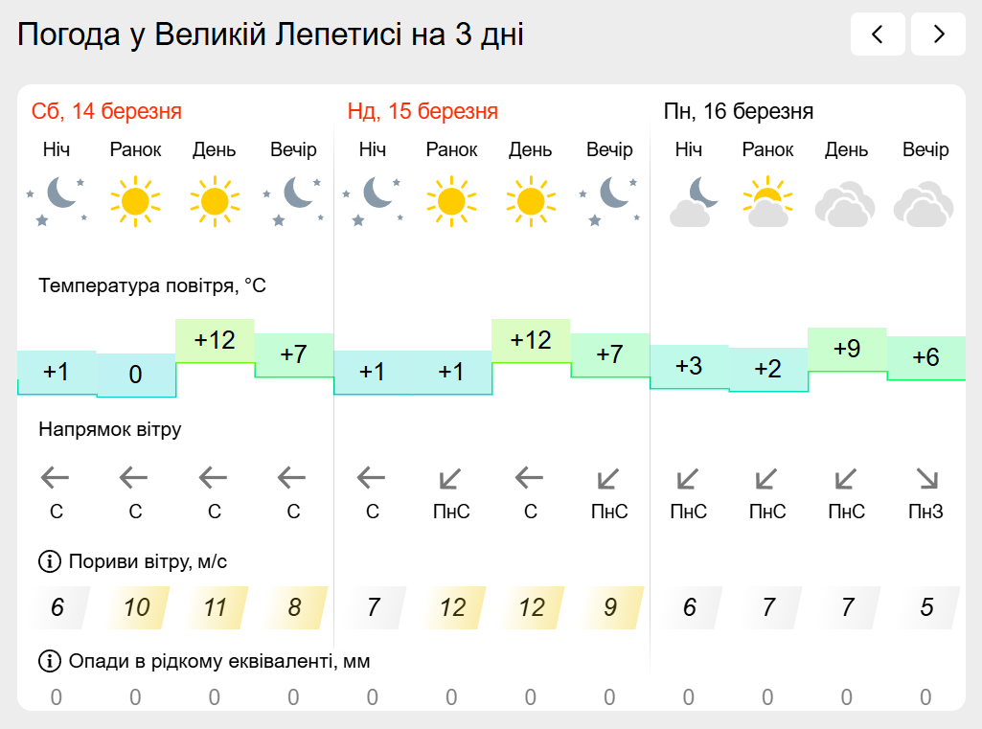Click the previous days arrow button
Image resolution: width=982 pixels, height=729 pixels.
pyautogui.click(x=877, y=34)
